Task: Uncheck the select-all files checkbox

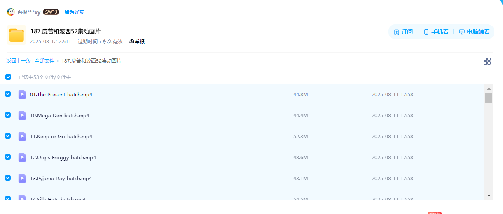Action: 8,77
